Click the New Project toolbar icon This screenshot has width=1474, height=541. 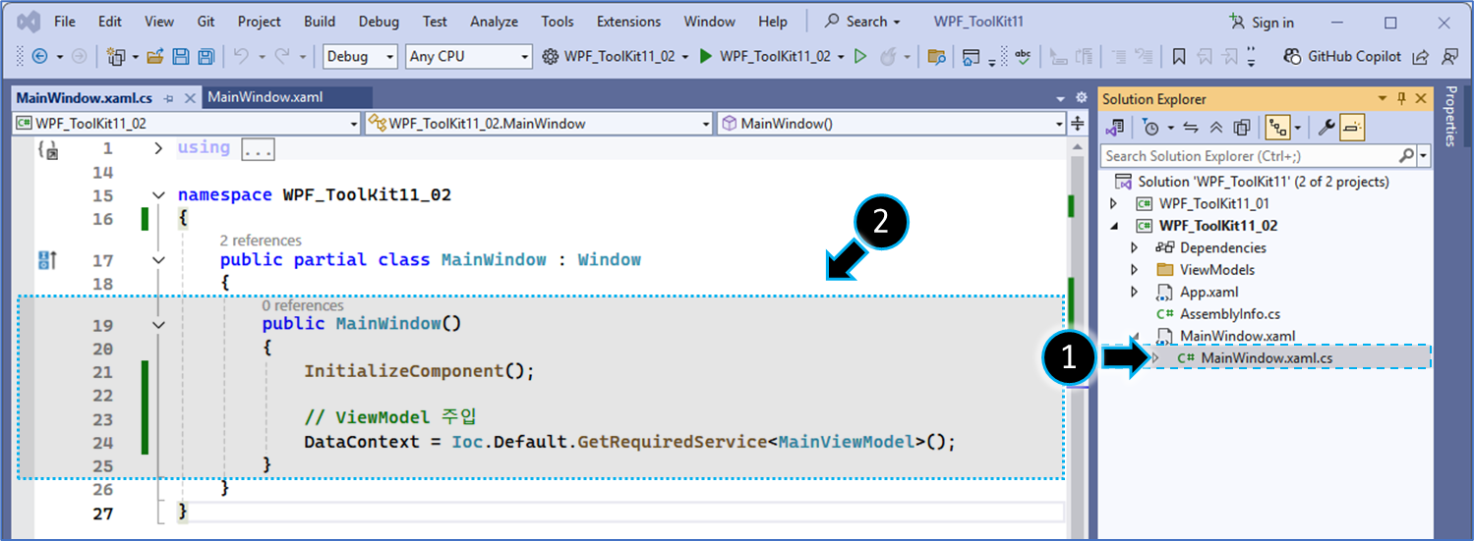click(x=116, y=57)
